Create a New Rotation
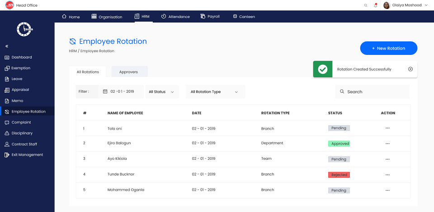The image size is (434, 212). [x=389, y=48]
